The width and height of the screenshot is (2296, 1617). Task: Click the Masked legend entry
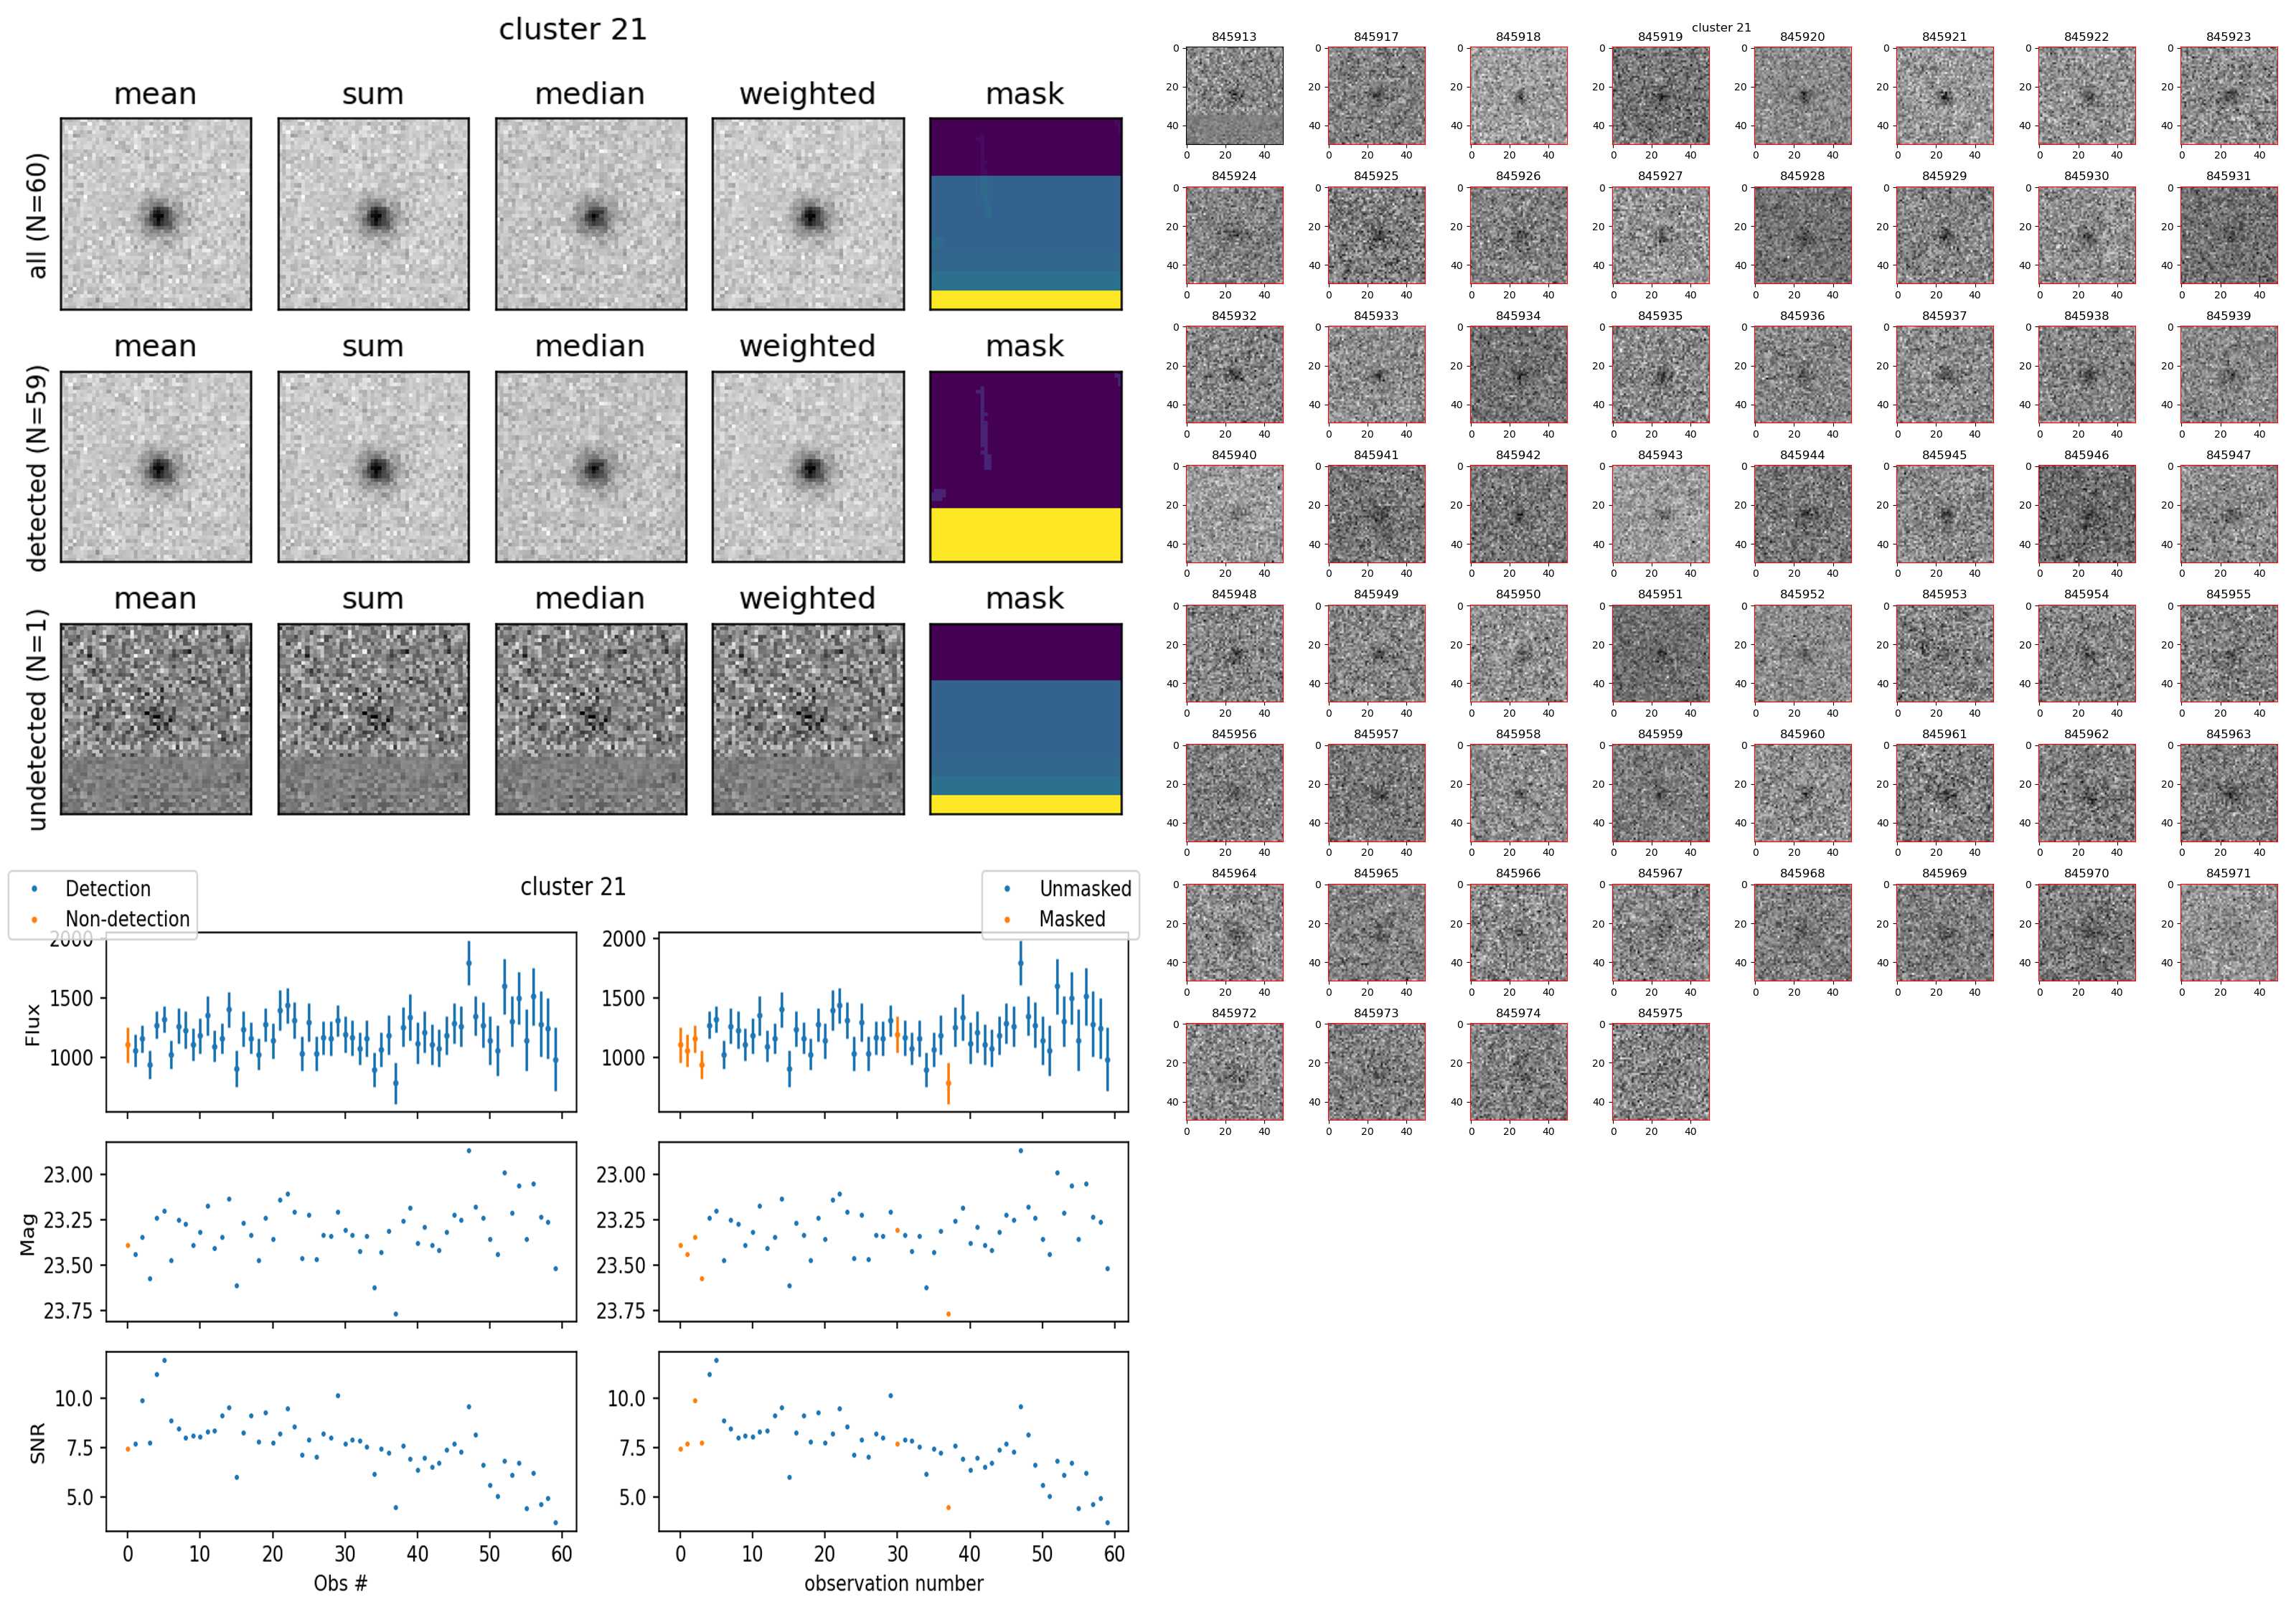pyautogui.click(x=1072, y=919)
